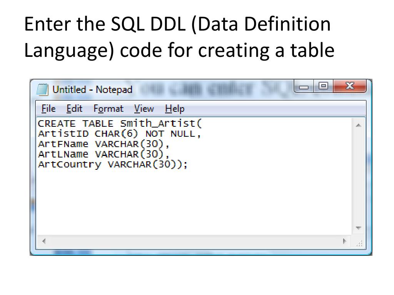Open the Edit menu
Viewport: 394px width, 295px height.
coord(74,109)
